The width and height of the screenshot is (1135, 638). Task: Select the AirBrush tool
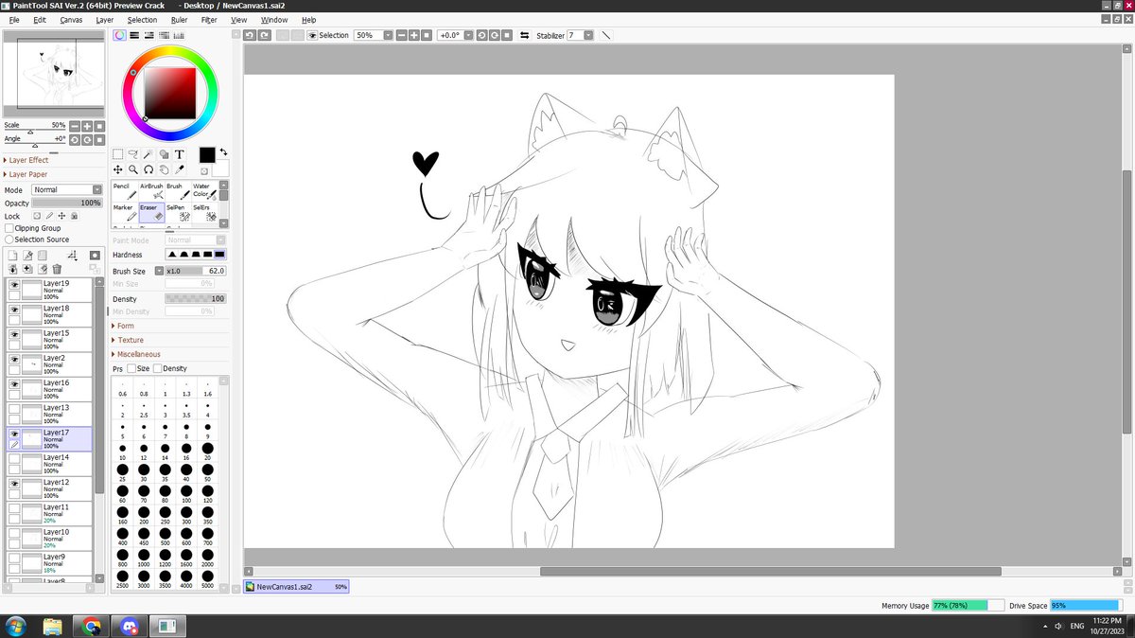click(x=151, y=191)
